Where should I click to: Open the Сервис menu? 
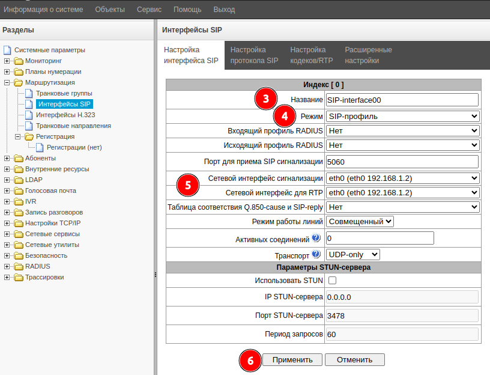click(x=149, y=10)
